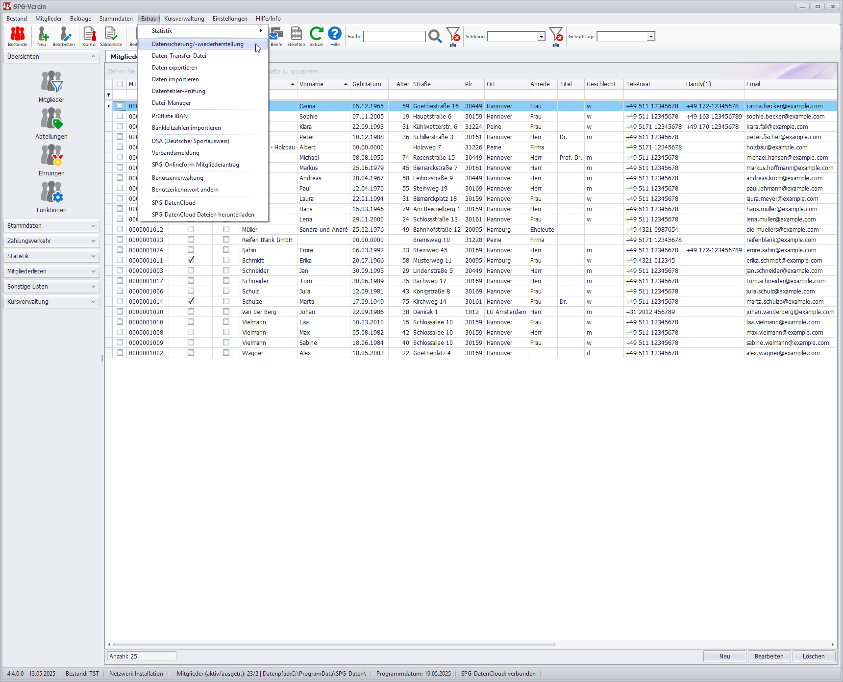Uncheck the checked box in Schmidt Erika row
843x682 pixels.
point(191,260)
